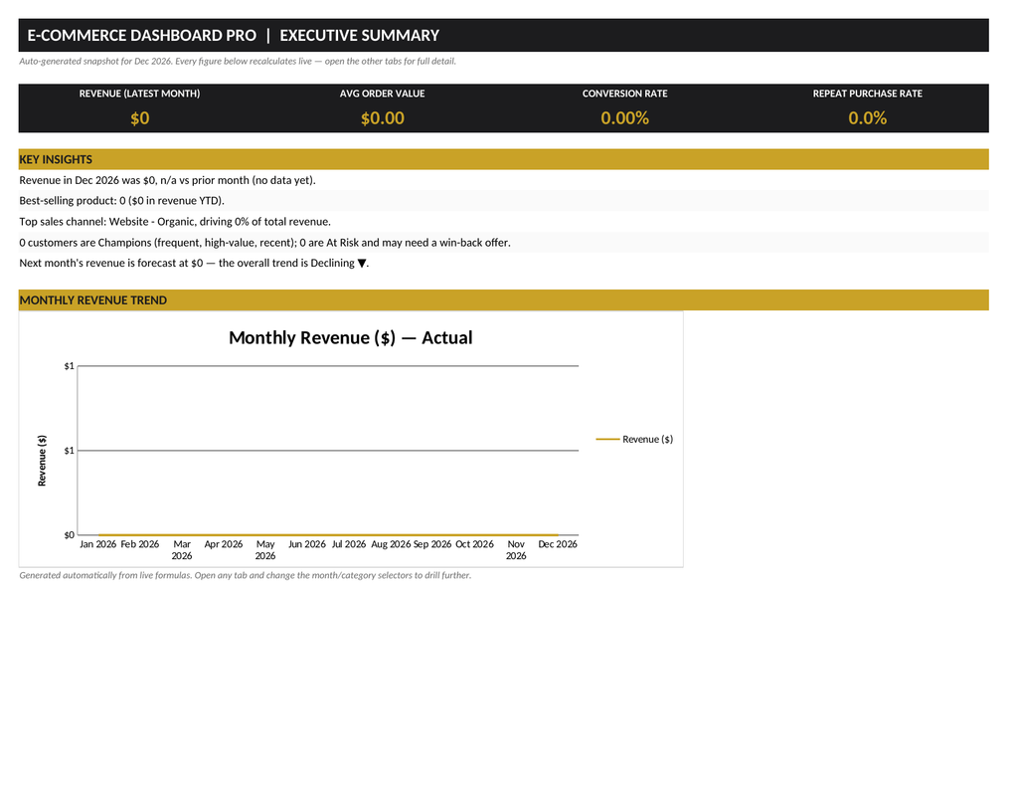Click the CONVERSION RATE label
The height and width of the screenshot is (787, 1018).
point(624,94)
